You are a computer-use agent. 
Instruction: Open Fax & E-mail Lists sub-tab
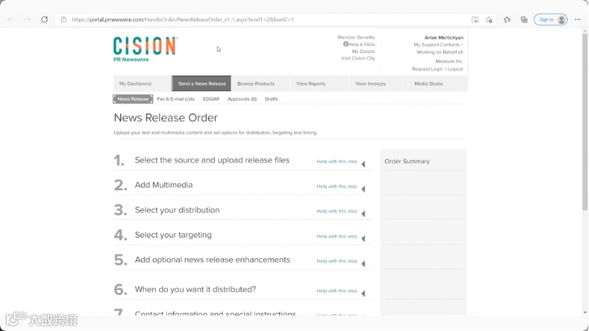point(176,99)
